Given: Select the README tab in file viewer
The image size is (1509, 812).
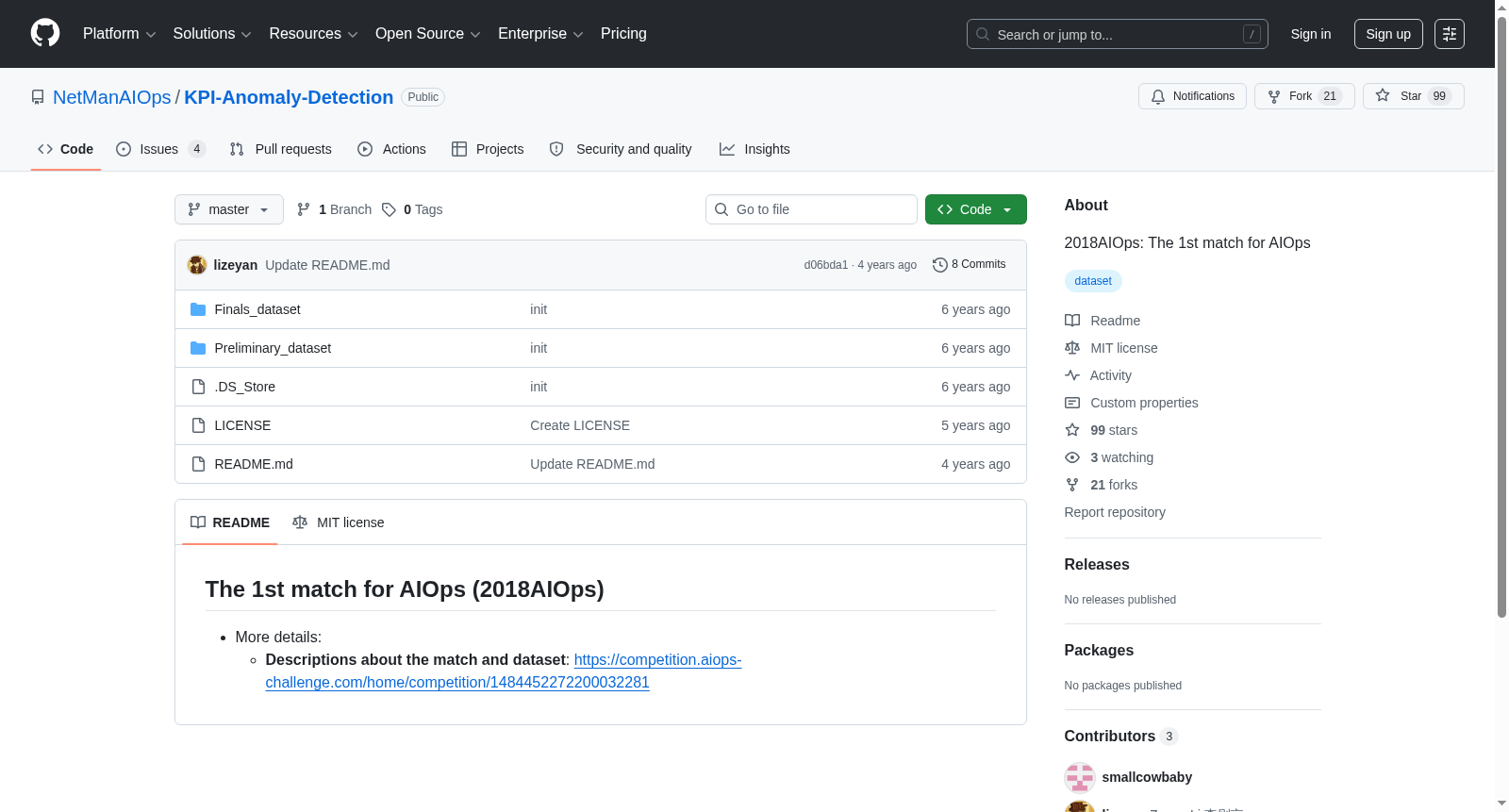Looking at the screenshot, I should tap(230, 522).
